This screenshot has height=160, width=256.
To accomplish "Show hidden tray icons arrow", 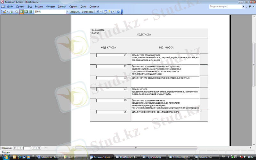I will [228, 157].
